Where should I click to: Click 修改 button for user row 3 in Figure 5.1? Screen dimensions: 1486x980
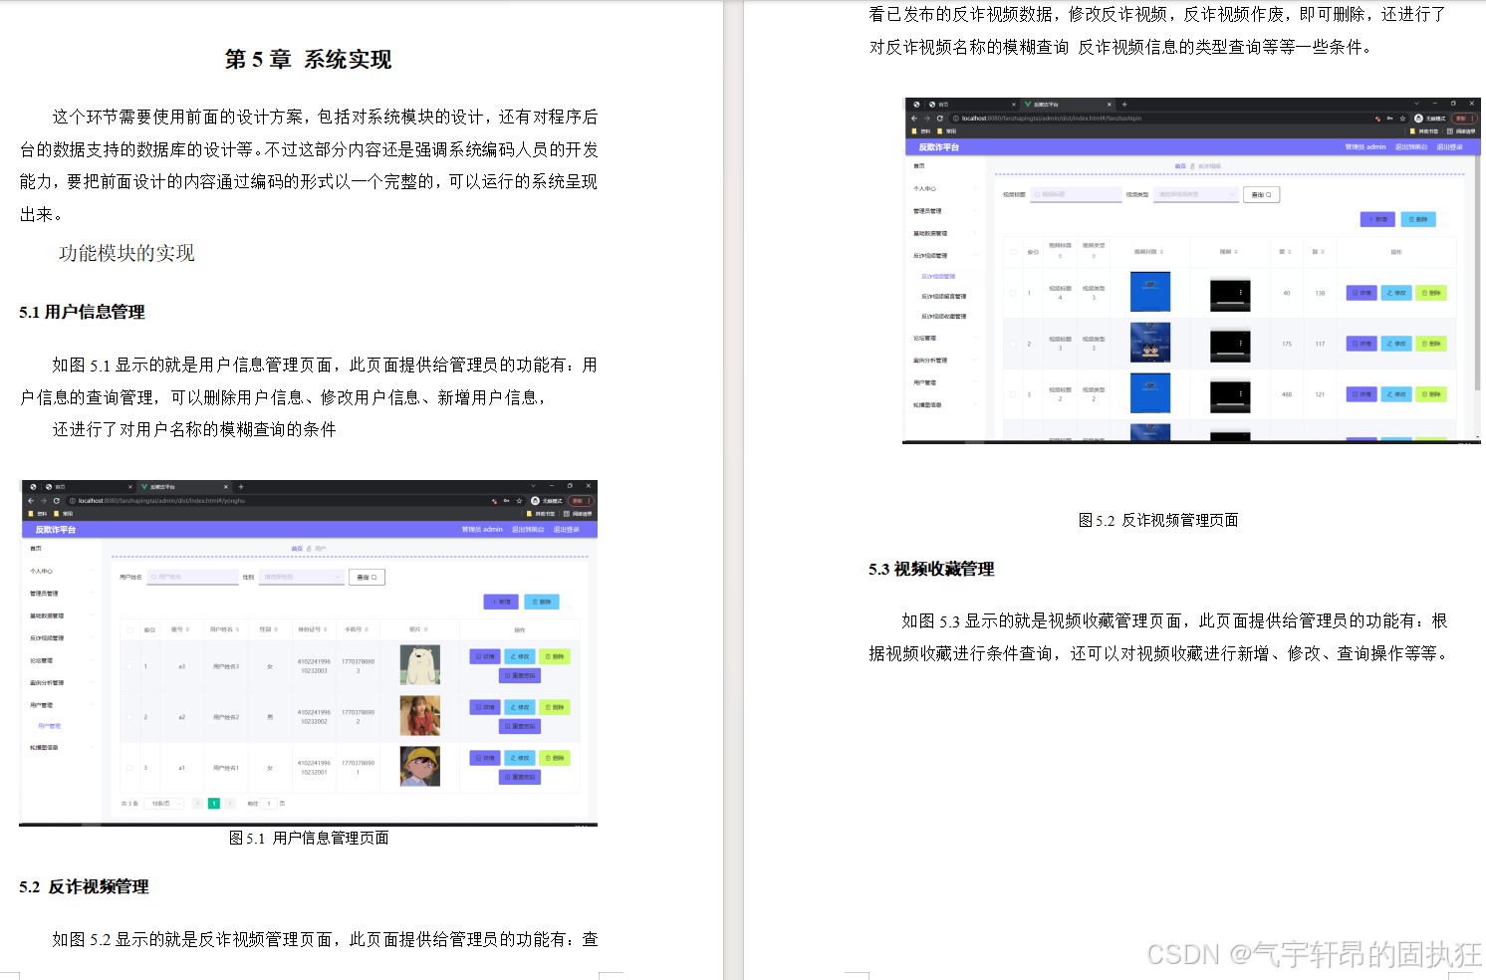coord(520,758)
